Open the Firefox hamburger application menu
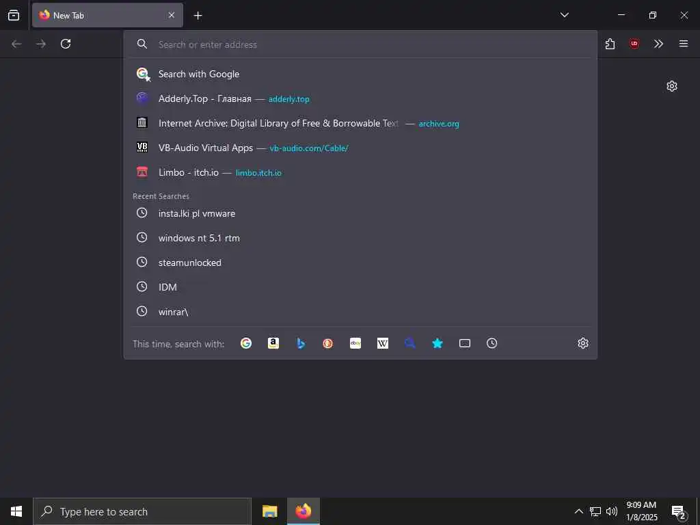The height and width of the screenshot is (525, 700). click(x=684, y=44)
